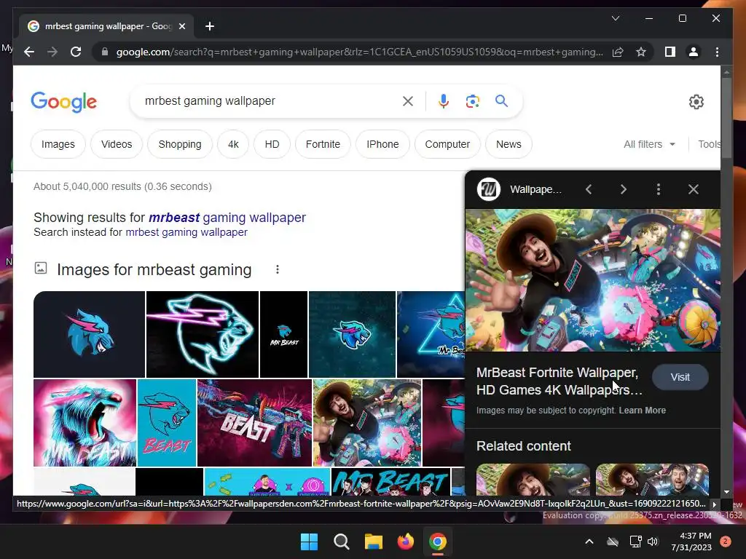The height and width of the screenshot is (559, 746).
Task: Apply the Computer filter chip
Action: [x=447, y=144]
